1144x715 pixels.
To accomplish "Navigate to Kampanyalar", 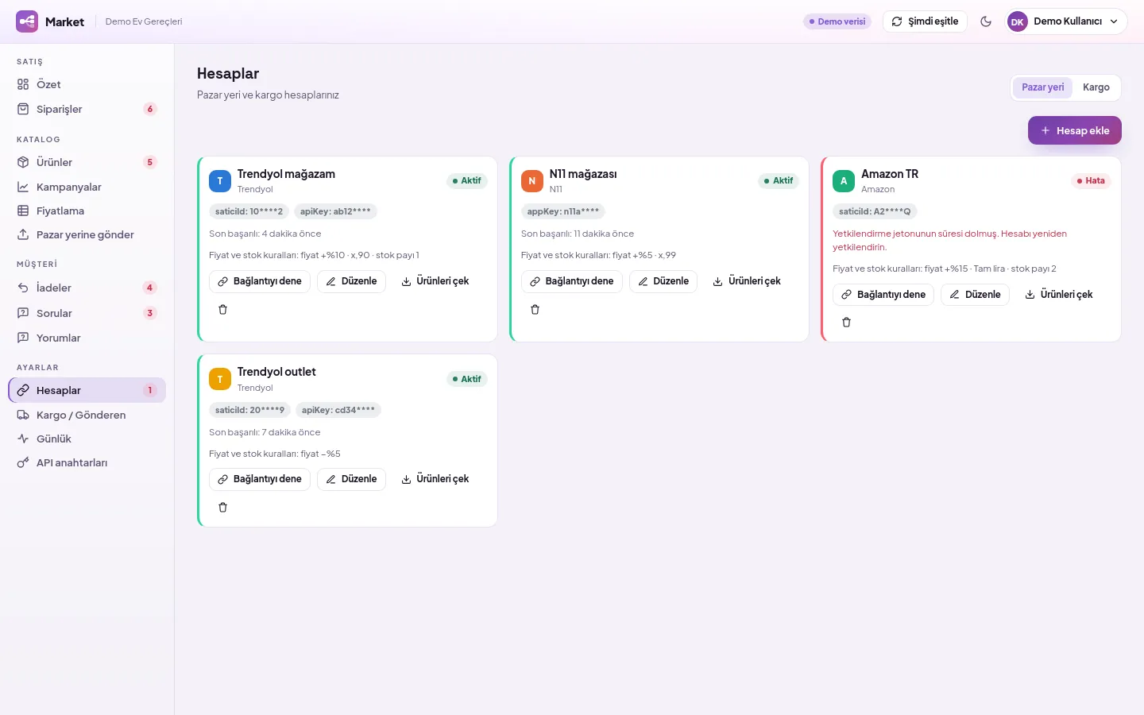I will (x=87, y=187).
